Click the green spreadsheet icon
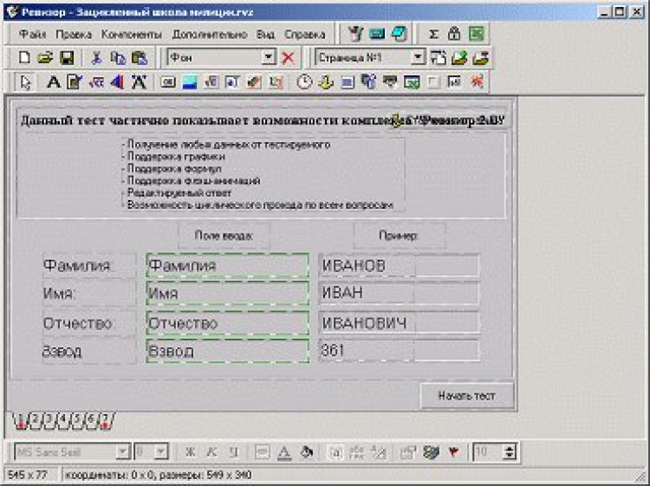The width and height of the screenshot is (650, 486). (477, 34)
